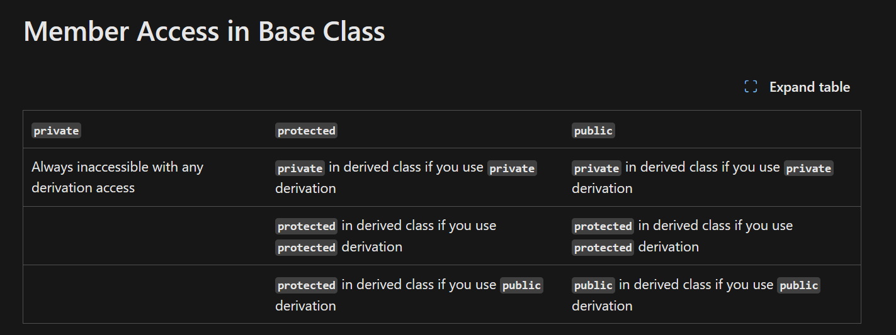Click protected code before 'derivation' in protected column

306,248
